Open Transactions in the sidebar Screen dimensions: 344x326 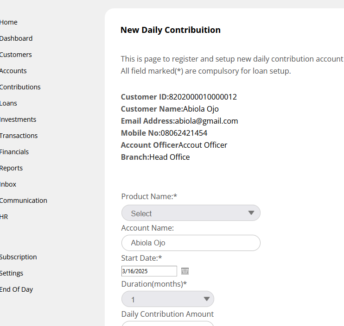(19, 136)
